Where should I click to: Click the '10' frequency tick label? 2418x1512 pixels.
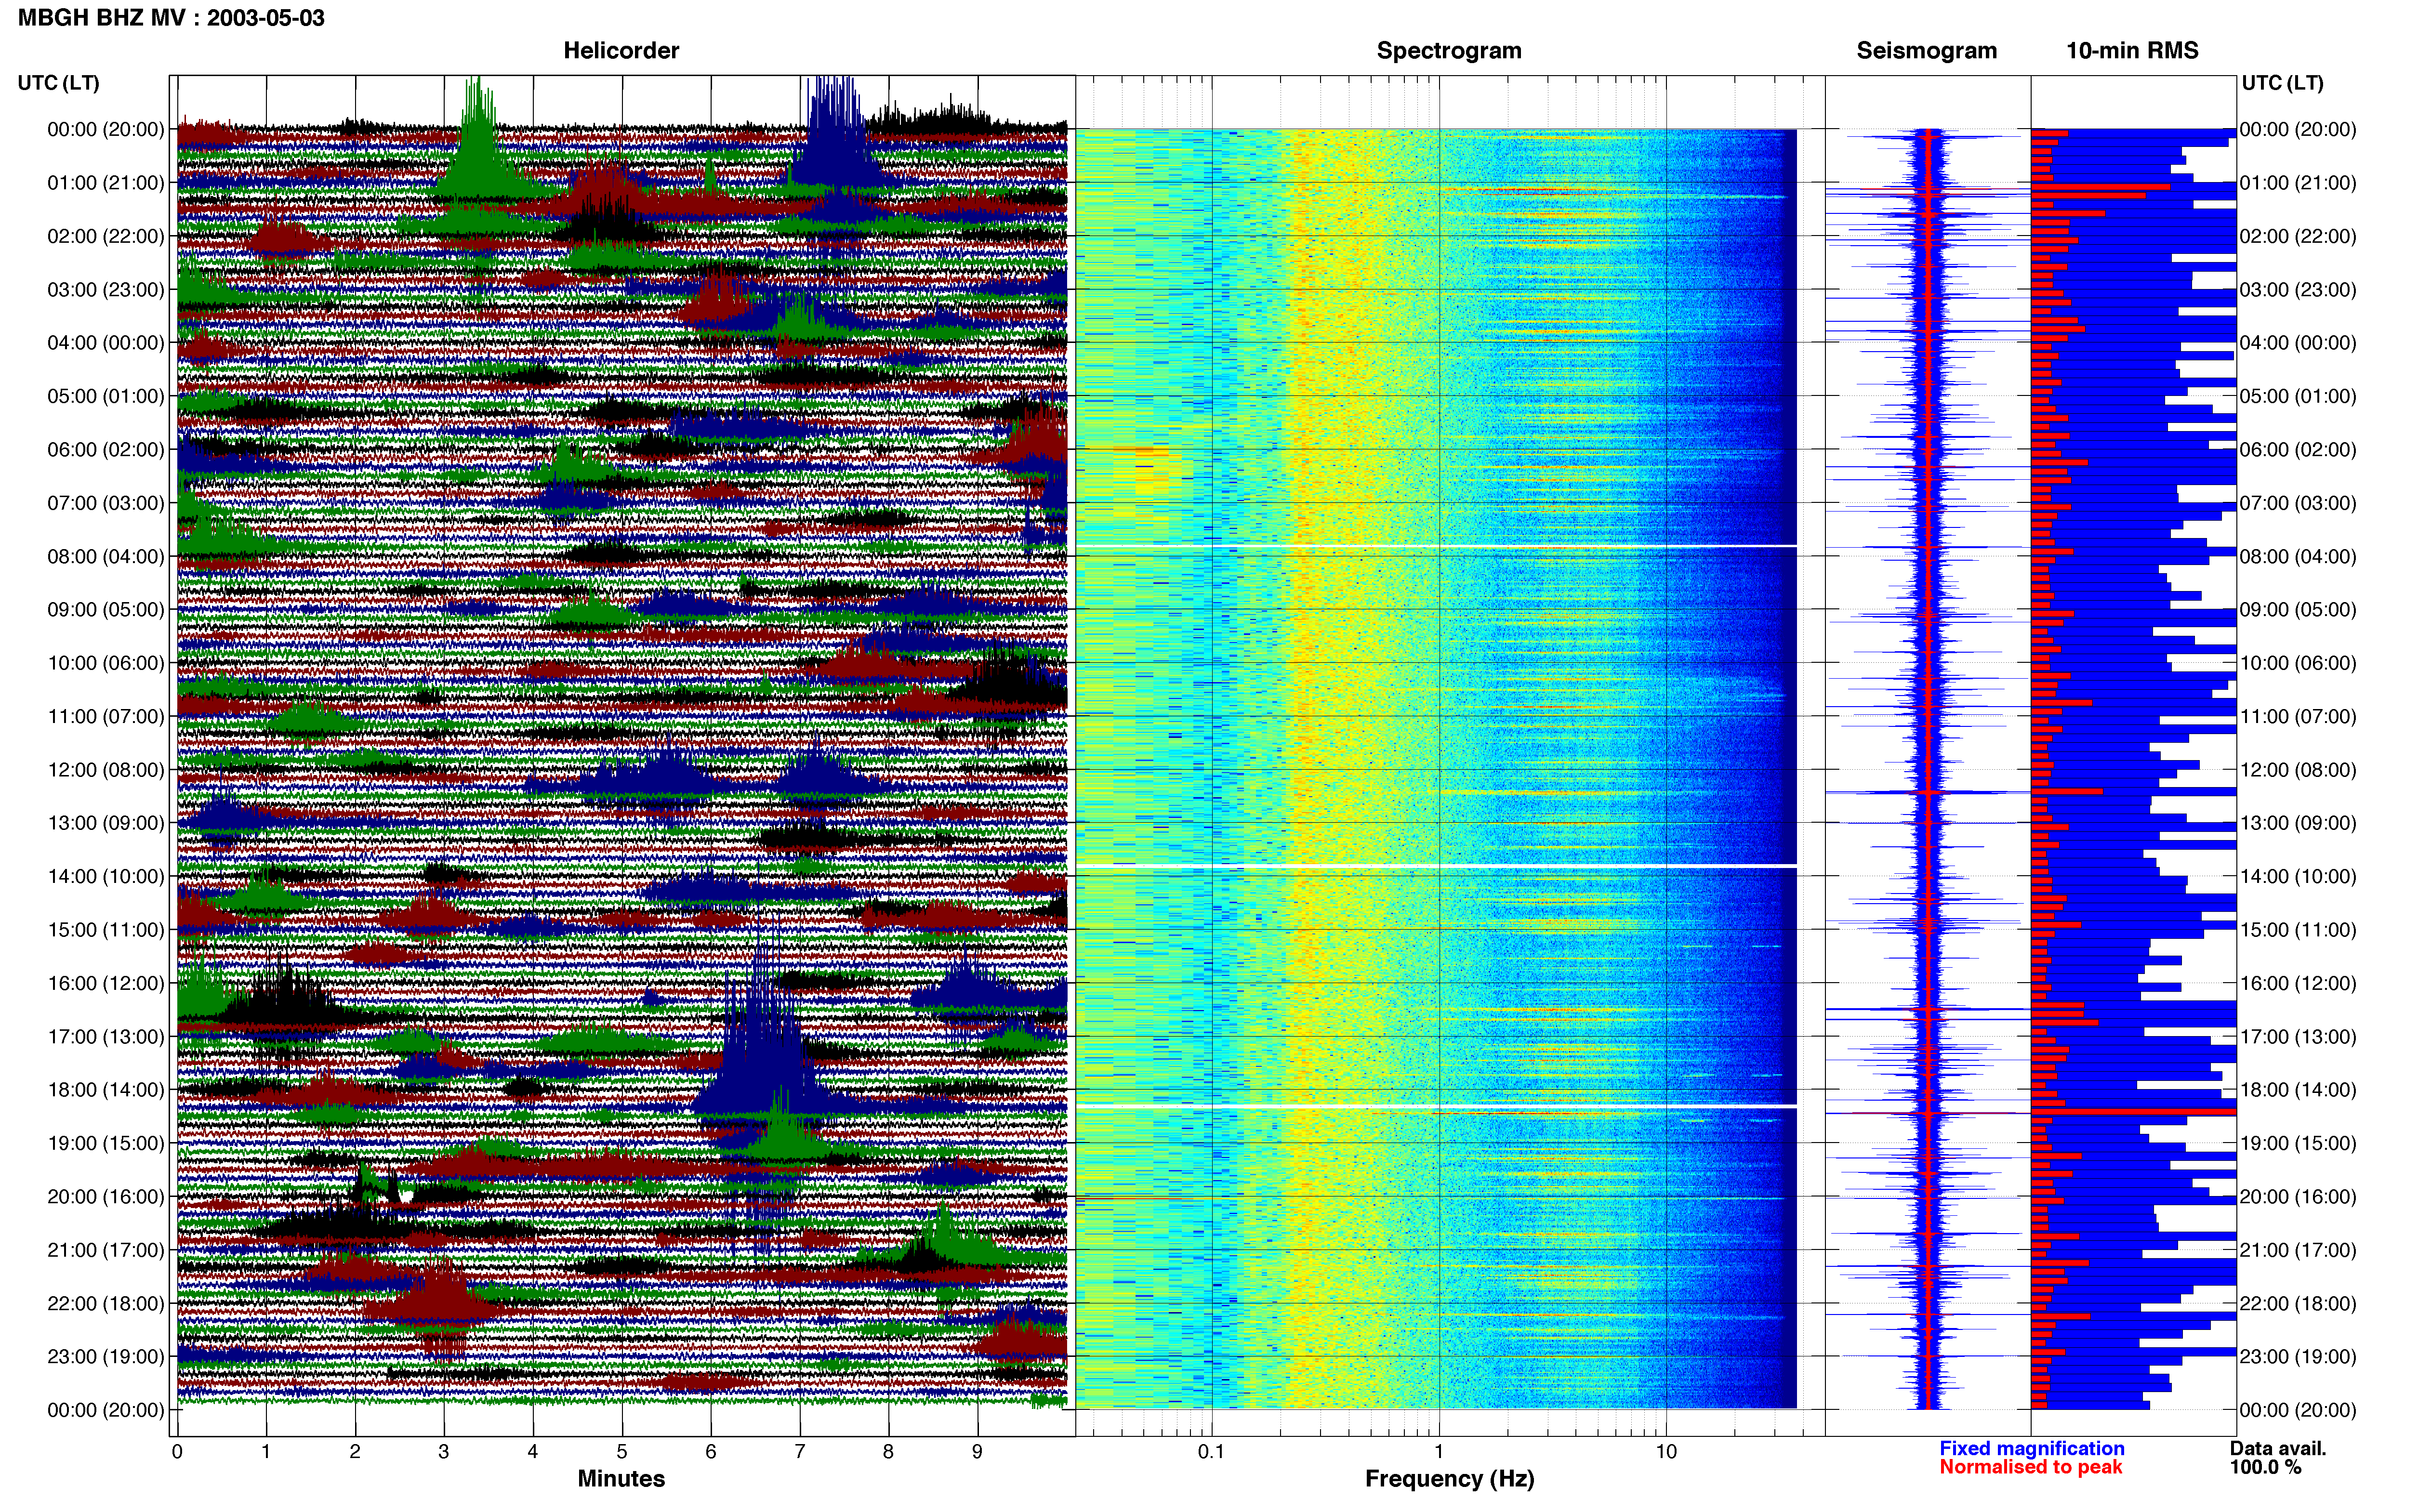1666,1452
